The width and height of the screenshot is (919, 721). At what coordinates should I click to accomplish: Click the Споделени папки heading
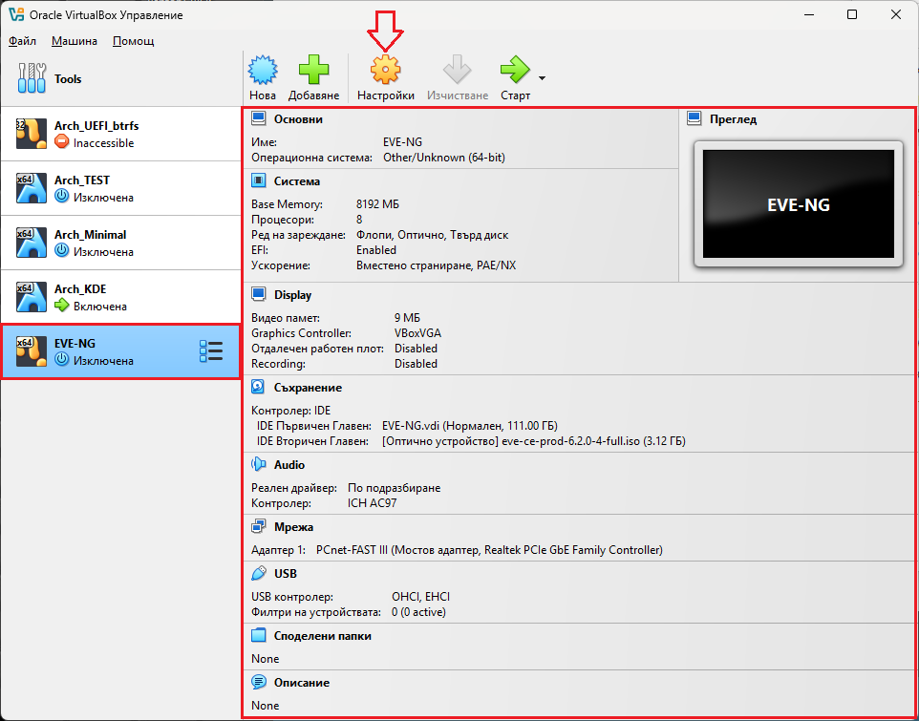pyautogui.click(x=322, y=636)
